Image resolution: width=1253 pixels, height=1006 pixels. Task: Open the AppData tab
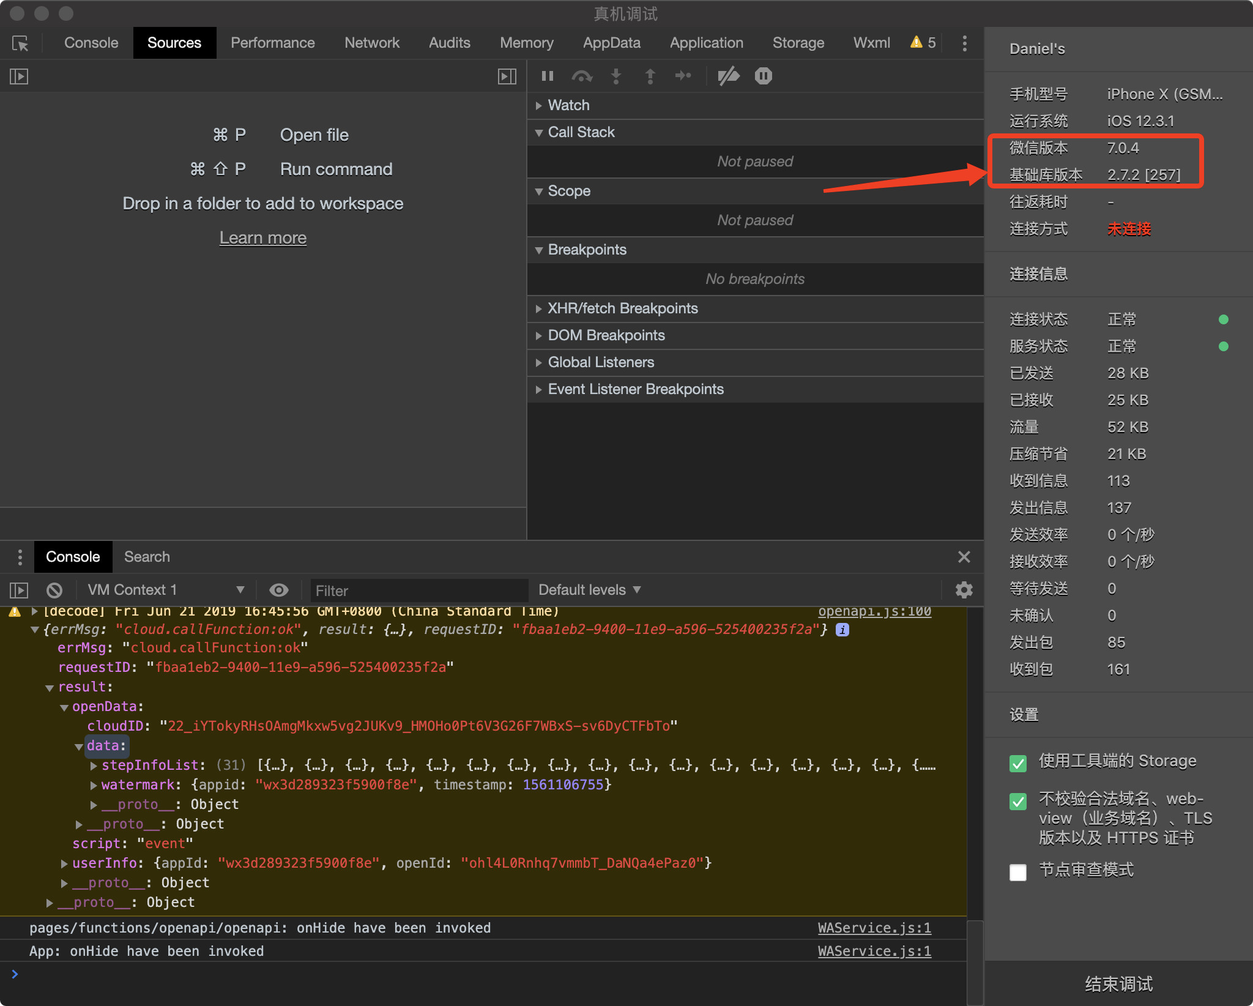[611, 43]
